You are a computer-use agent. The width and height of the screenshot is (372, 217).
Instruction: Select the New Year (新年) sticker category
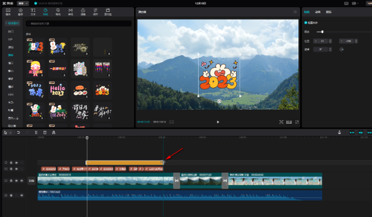pos(11,55)
